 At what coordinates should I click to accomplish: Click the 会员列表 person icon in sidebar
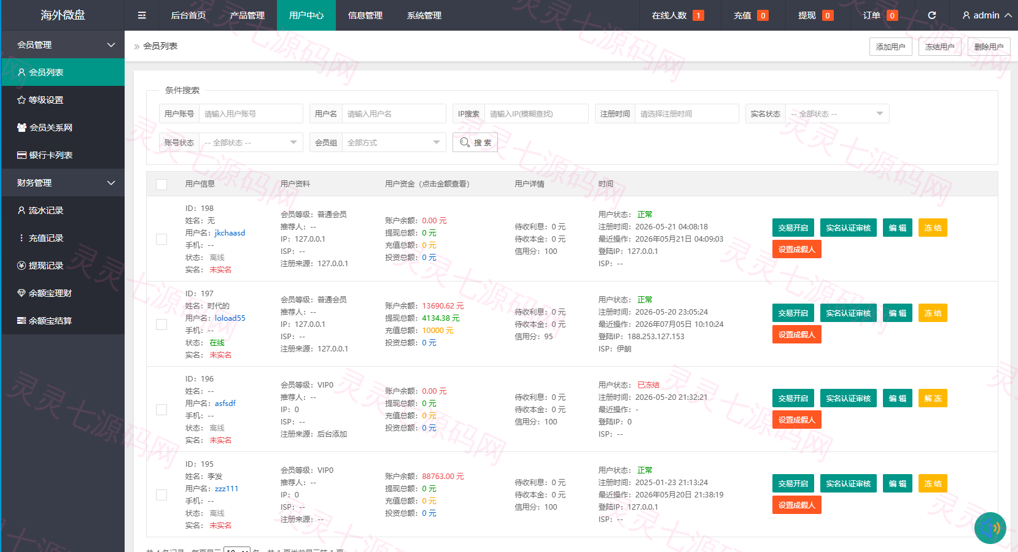click(21, 72)
